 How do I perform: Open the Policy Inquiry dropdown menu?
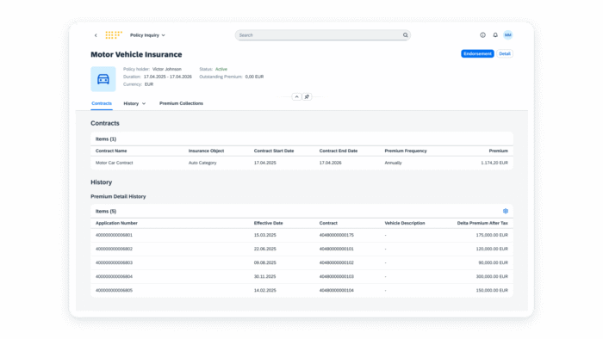pyautogui.click(x=147, y=35)
